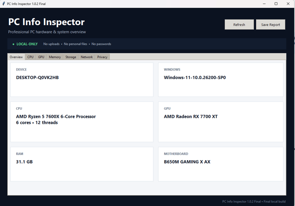295x206 pixels.
Task: Click the RAM card heading
Action: pos(20,154)
